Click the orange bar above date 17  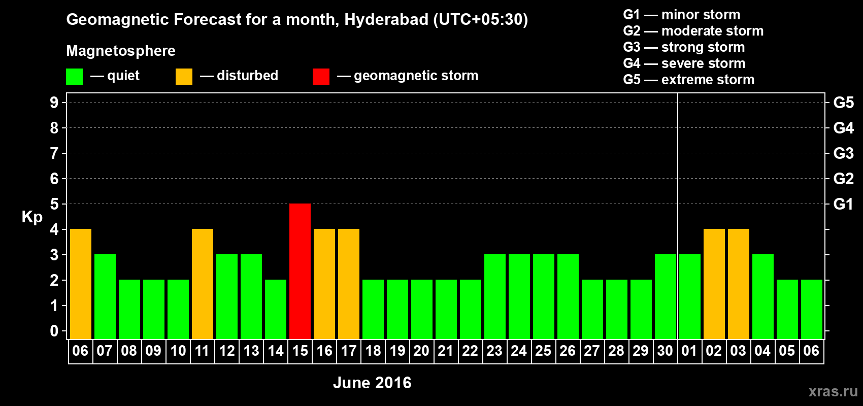[349, 284]
